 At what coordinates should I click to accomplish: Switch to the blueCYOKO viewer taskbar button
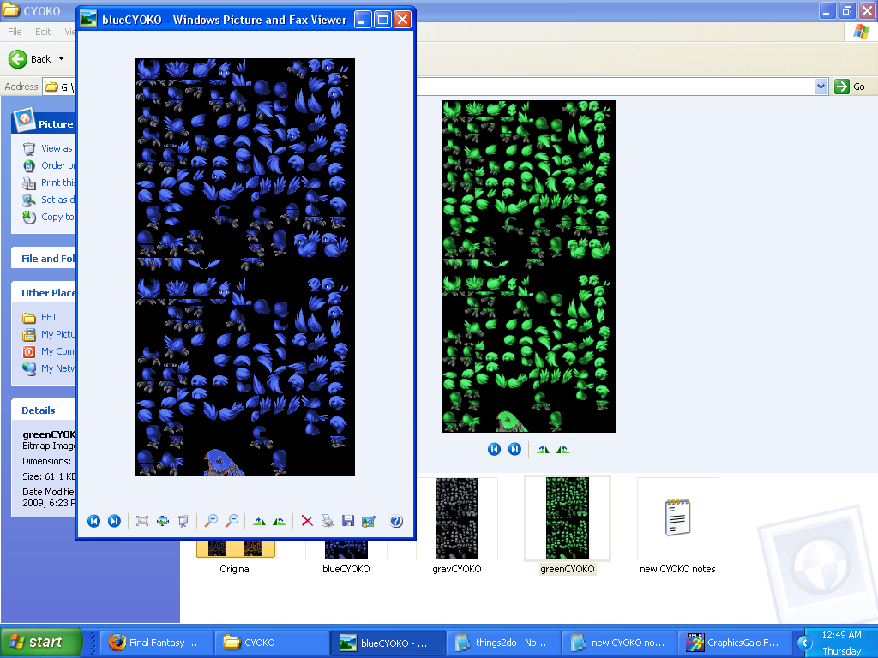[388, 643]
